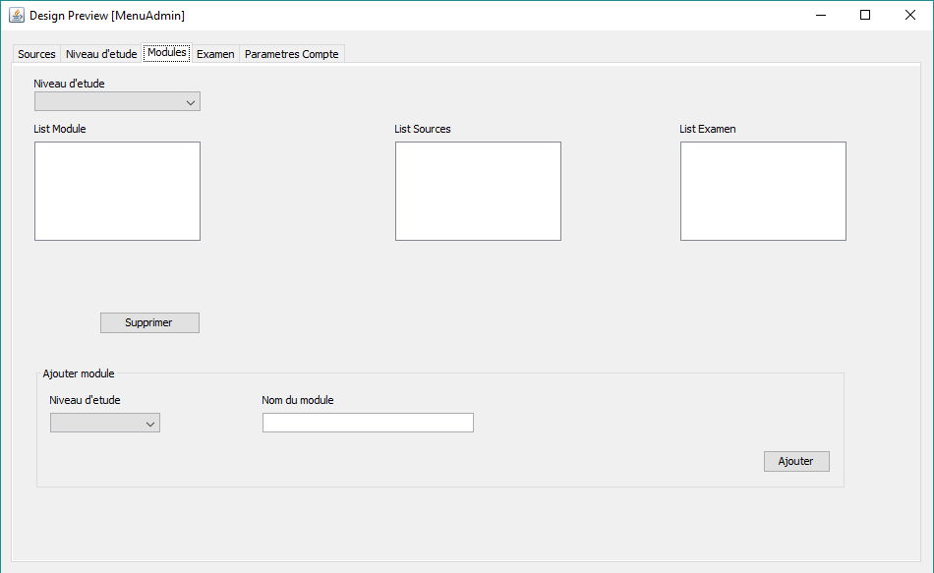Maximize the Design Preview window
The width and height of the screenshot is (934, 573).
(865, 15)
